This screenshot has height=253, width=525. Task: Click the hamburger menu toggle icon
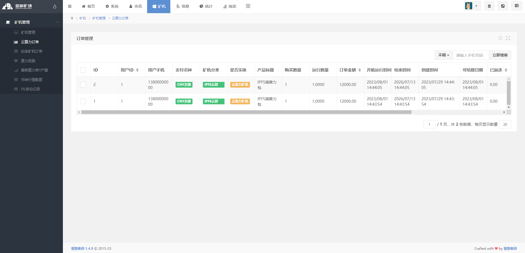(70, 6)
